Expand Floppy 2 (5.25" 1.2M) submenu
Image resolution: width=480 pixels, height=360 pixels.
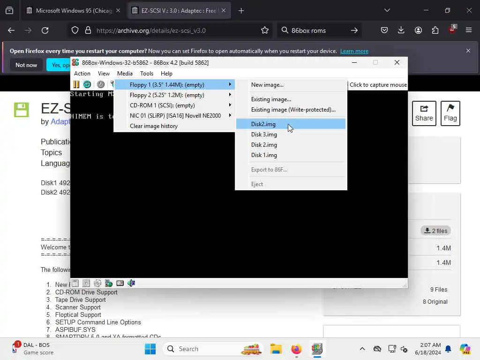click(175, 95)
